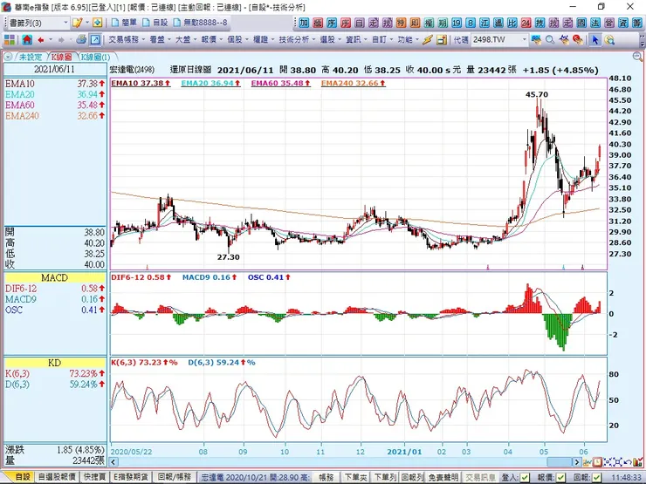This screenshot has width=646, height=484.
Task: Select the 自設 bottom tab
Action: click(x=23, y=477)
